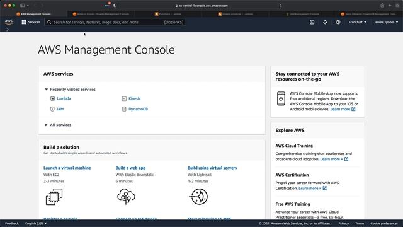
Task: Click Launch a virtual machine link
Action: 67,168
